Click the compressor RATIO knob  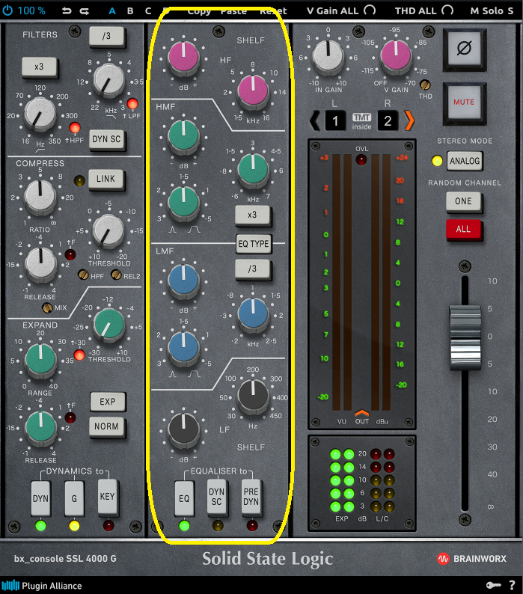[x=40, y=195]
